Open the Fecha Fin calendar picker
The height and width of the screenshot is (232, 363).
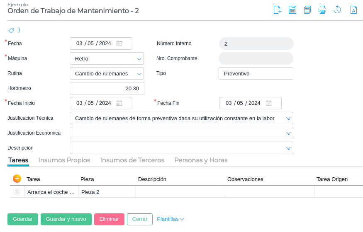268,103
